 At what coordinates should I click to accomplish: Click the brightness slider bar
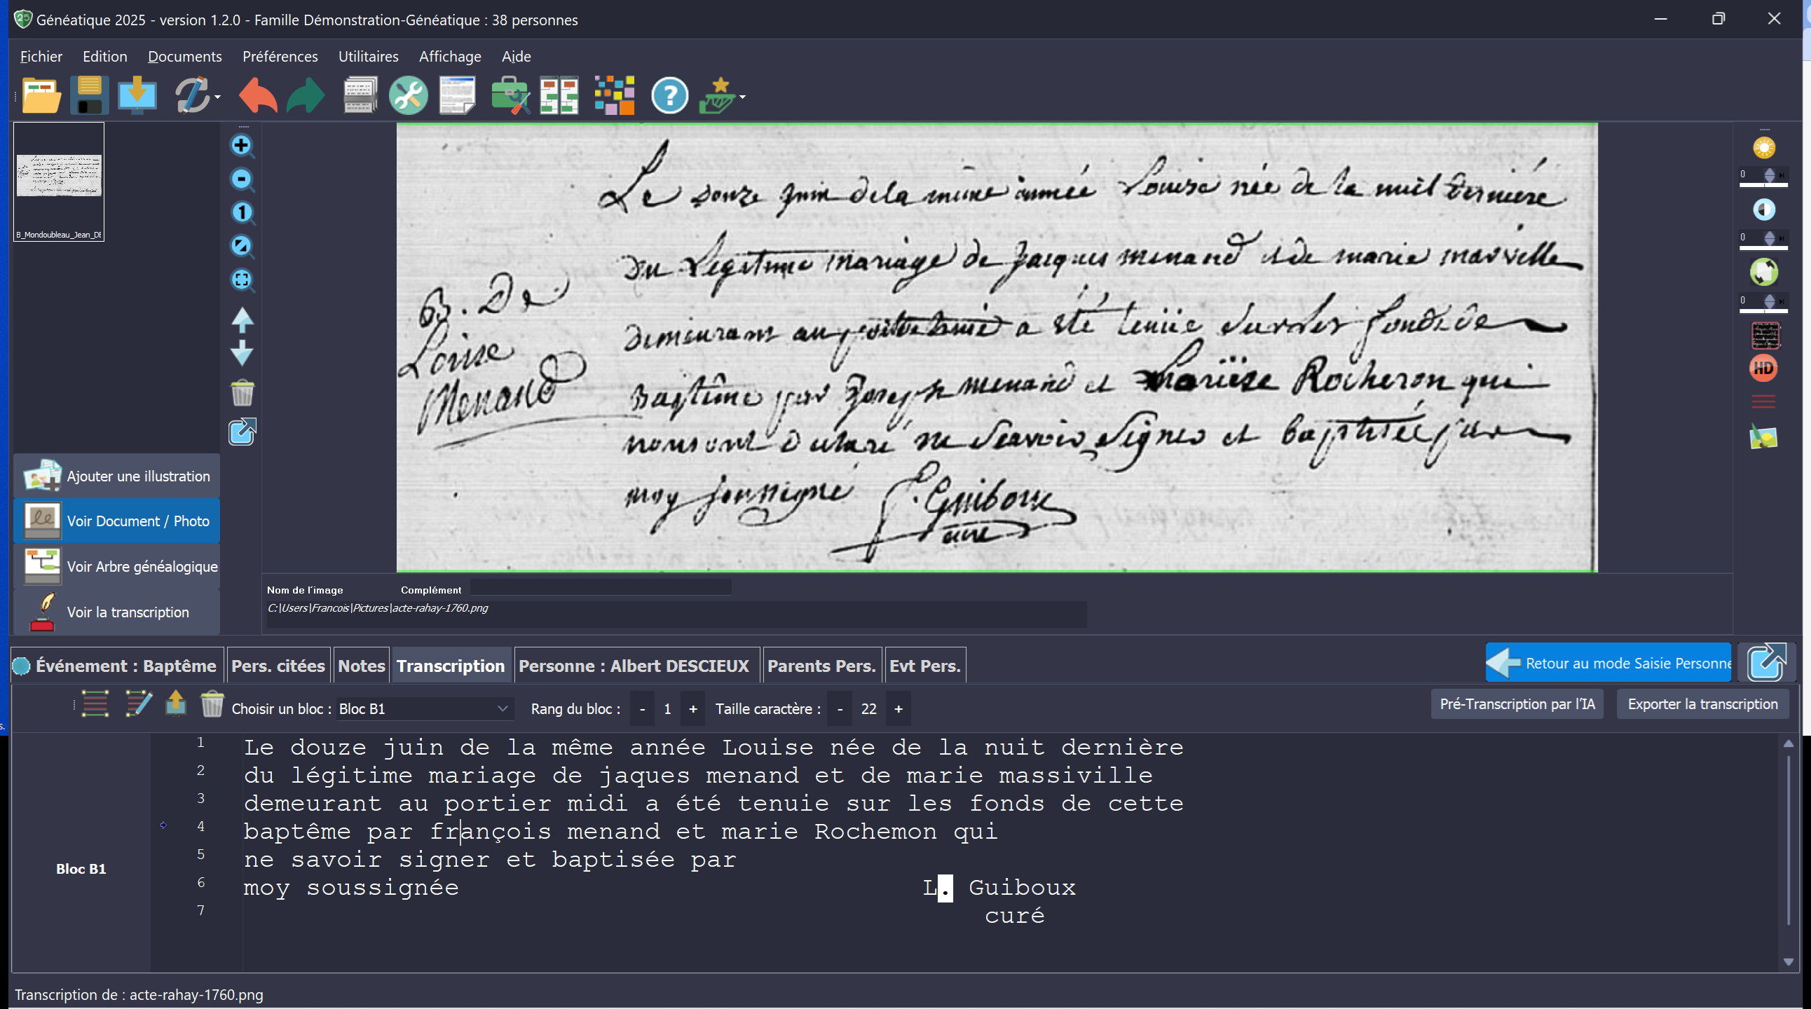pyautogui.click(x=1763, y=186)
